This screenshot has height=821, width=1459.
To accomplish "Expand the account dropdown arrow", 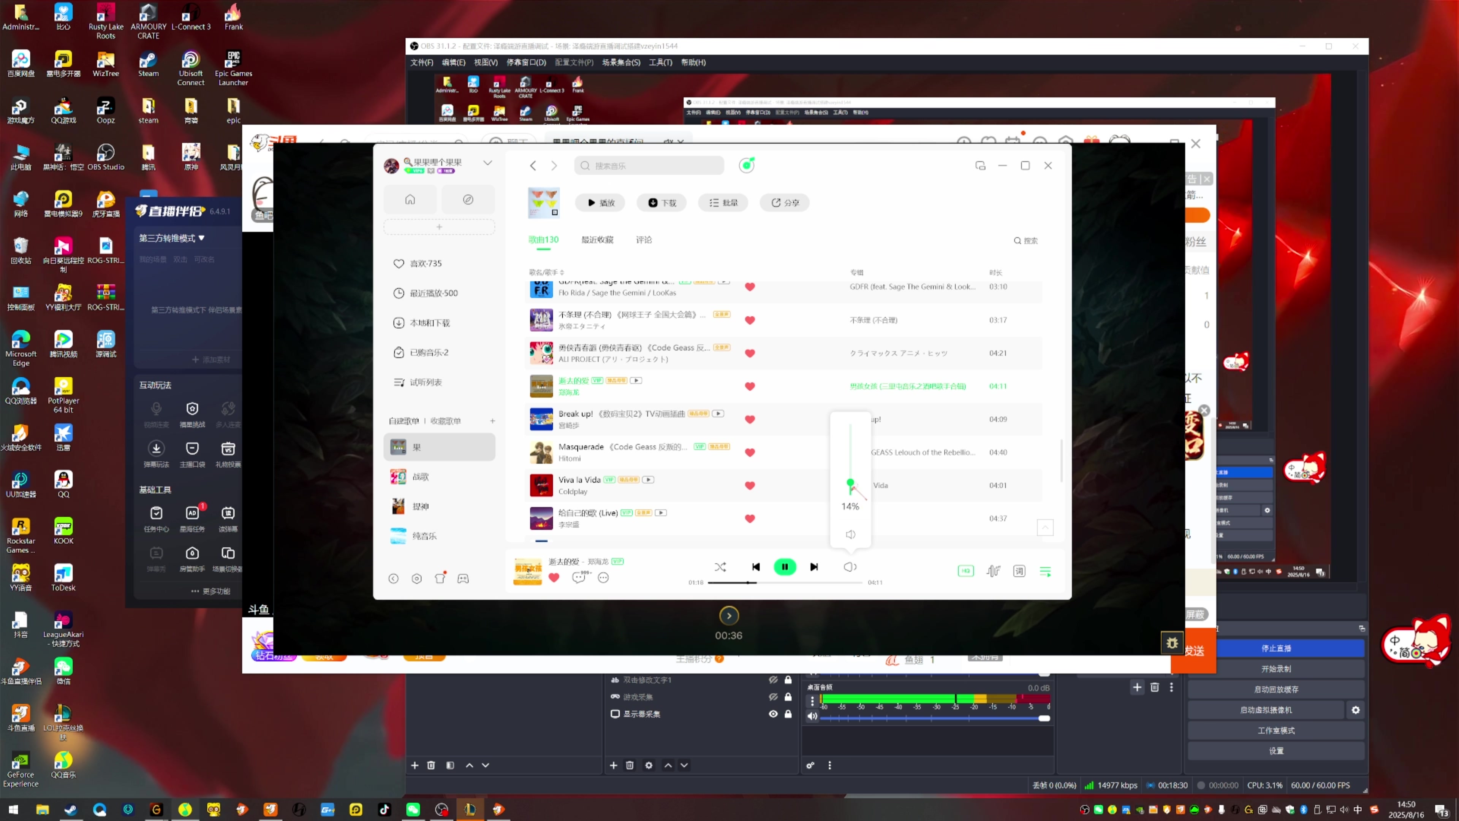I will pyautogui.click(x=487, y=163).
